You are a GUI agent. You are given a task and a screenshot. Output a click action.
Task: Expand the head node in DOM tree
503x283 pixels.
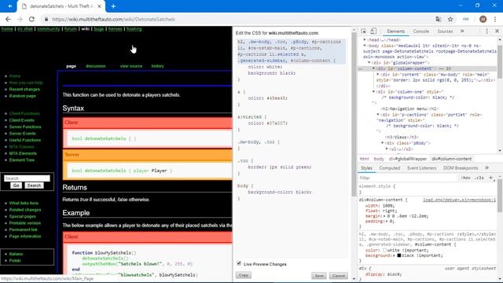[365, 40]
